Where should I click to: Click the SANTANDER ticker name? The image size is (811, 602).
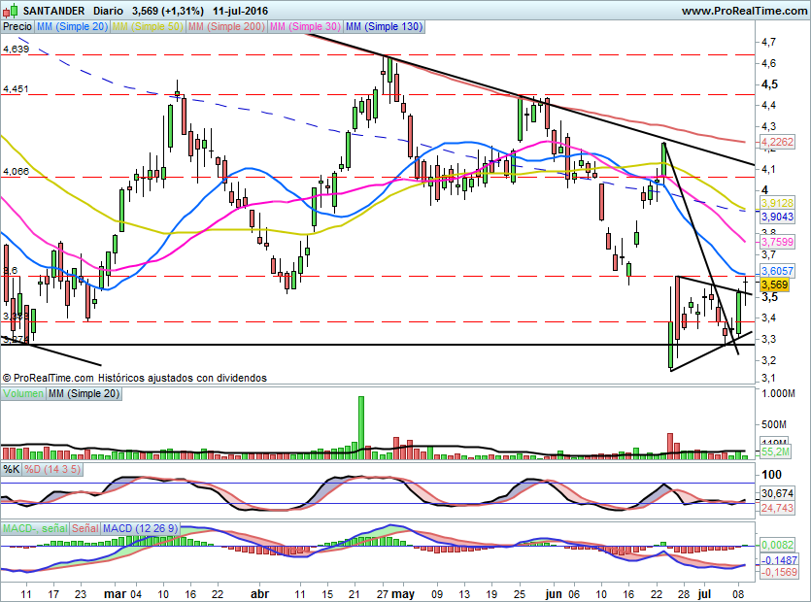pyautogui.click(x=54, y=11)
